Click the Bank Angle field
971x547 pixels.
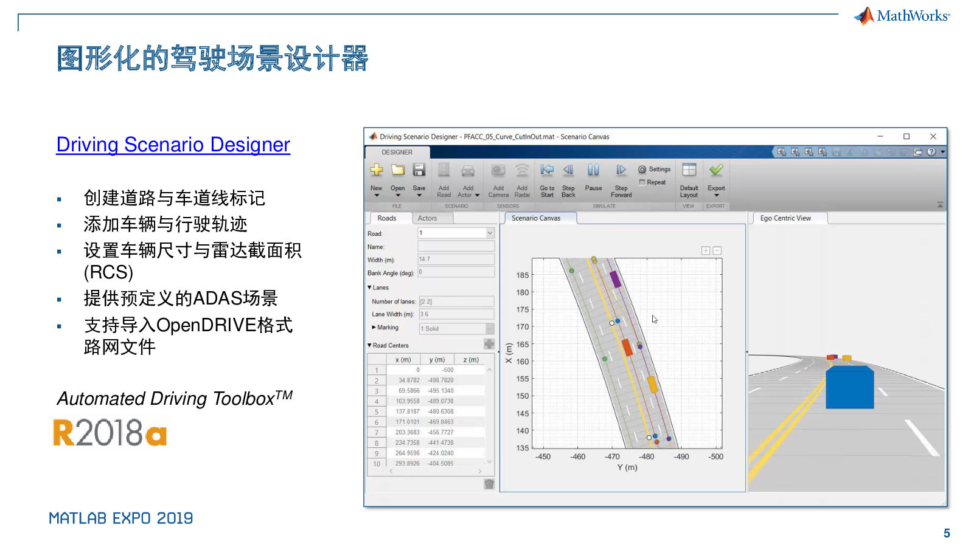point(456,272)
